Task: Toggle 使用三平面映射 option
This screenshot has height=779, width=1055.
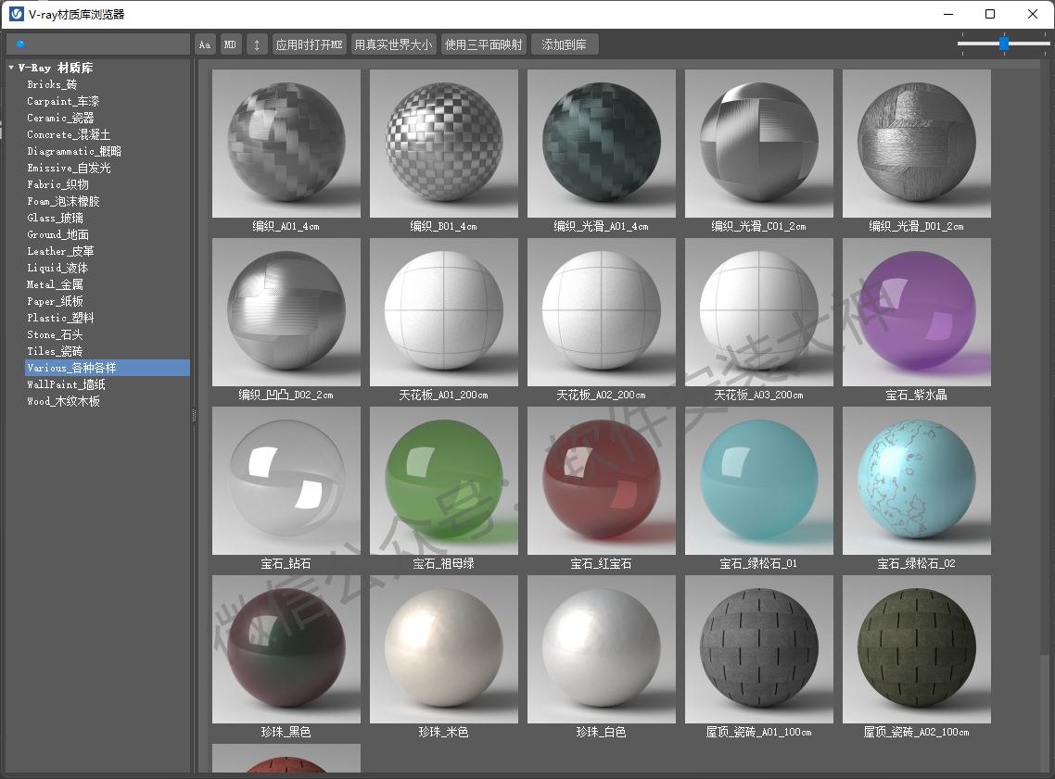Action: (483, 44)
